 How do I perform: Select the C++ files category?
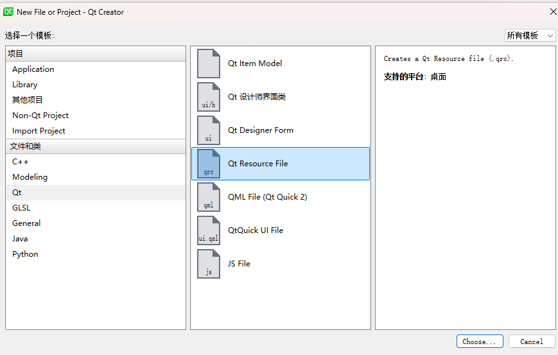(x=96, y=162)
